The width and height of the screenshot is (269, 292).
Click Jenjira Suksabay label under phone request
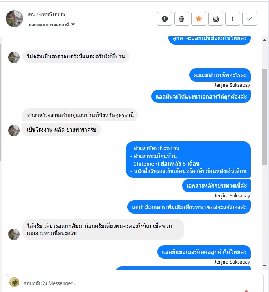pyautogui.click(x=232, y=262)
